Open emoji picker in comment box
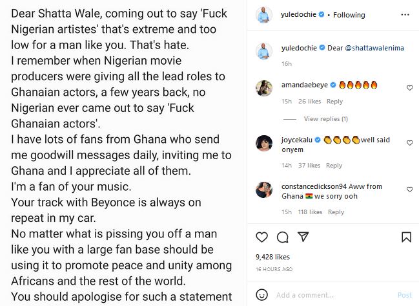 coord(262,295)
